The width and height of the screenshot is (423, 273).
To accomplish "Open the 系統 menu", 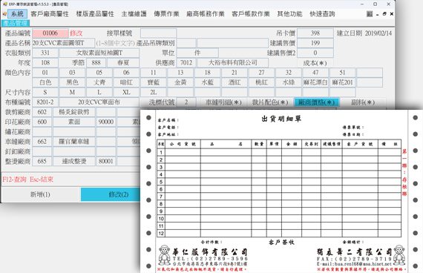I will point(18,14).
